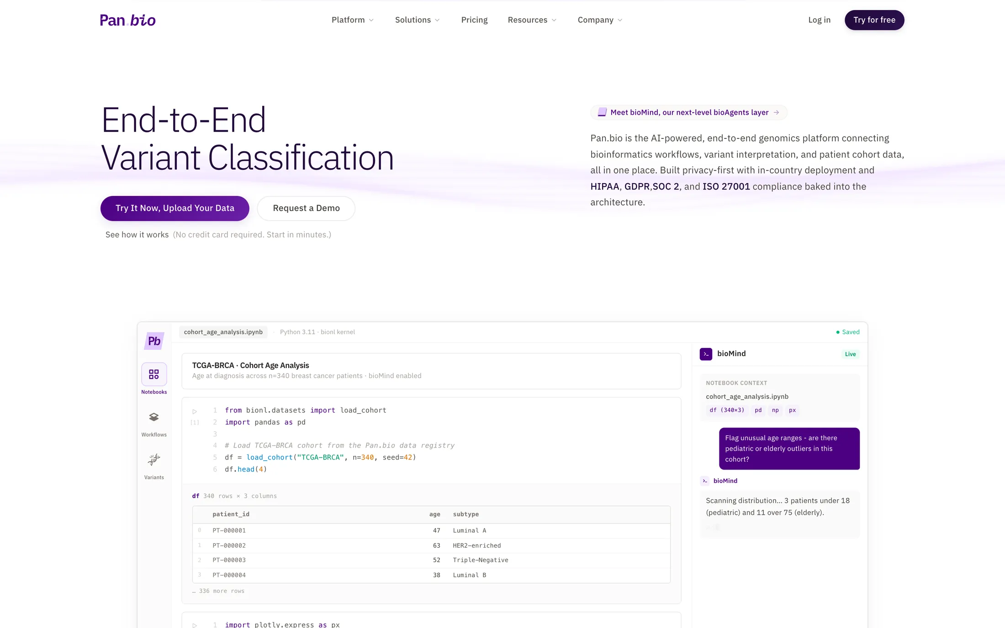Expand the Resources menu
The width and height of the screenshot is (1005, 628).
click(x=532, y=20)
